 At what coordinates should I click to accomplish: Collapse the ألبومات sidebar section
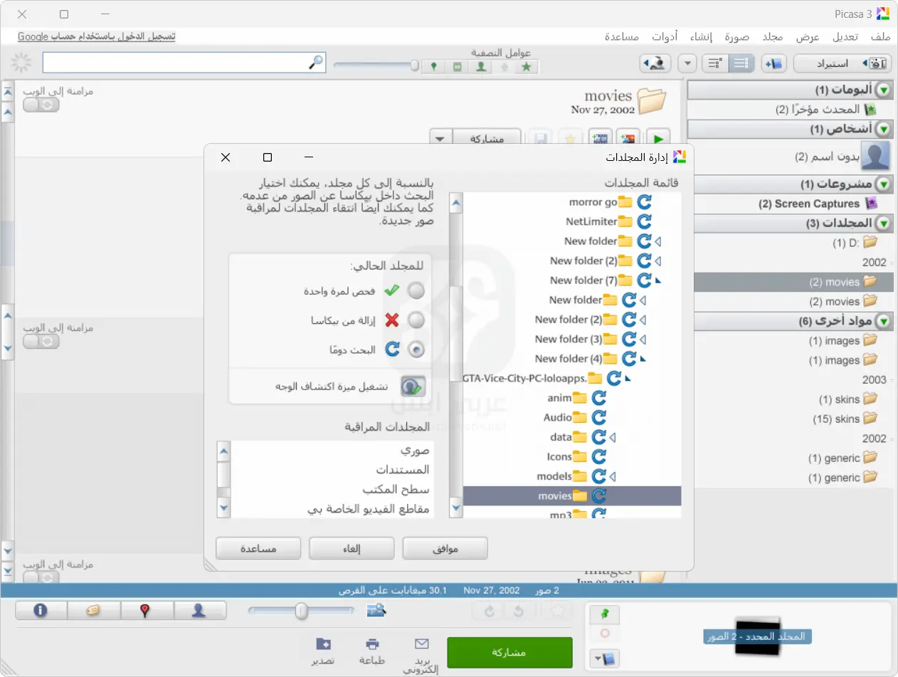click(883, 90)
